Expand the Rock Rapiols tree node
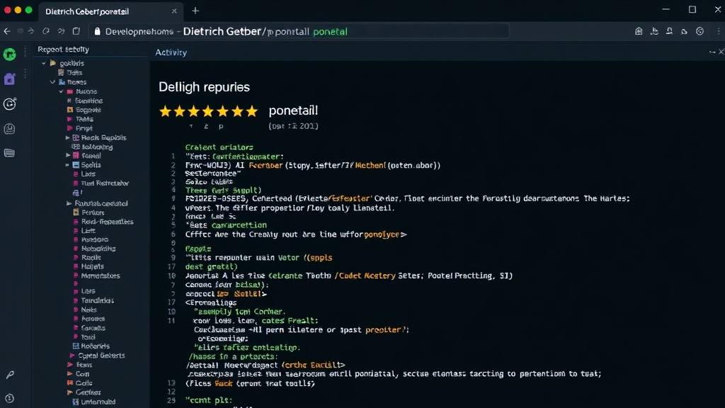Screen dimensions: 725x408 tap(68, 137)
